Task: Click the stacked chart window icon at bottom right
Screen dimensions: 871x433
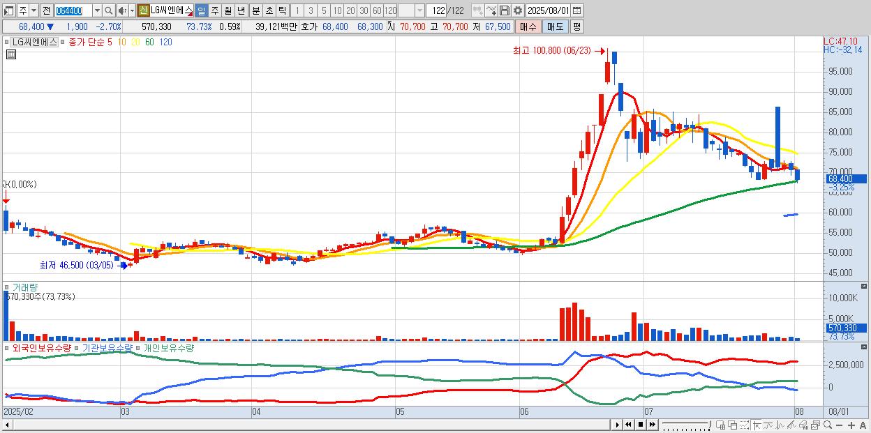Action: (815, 425)
